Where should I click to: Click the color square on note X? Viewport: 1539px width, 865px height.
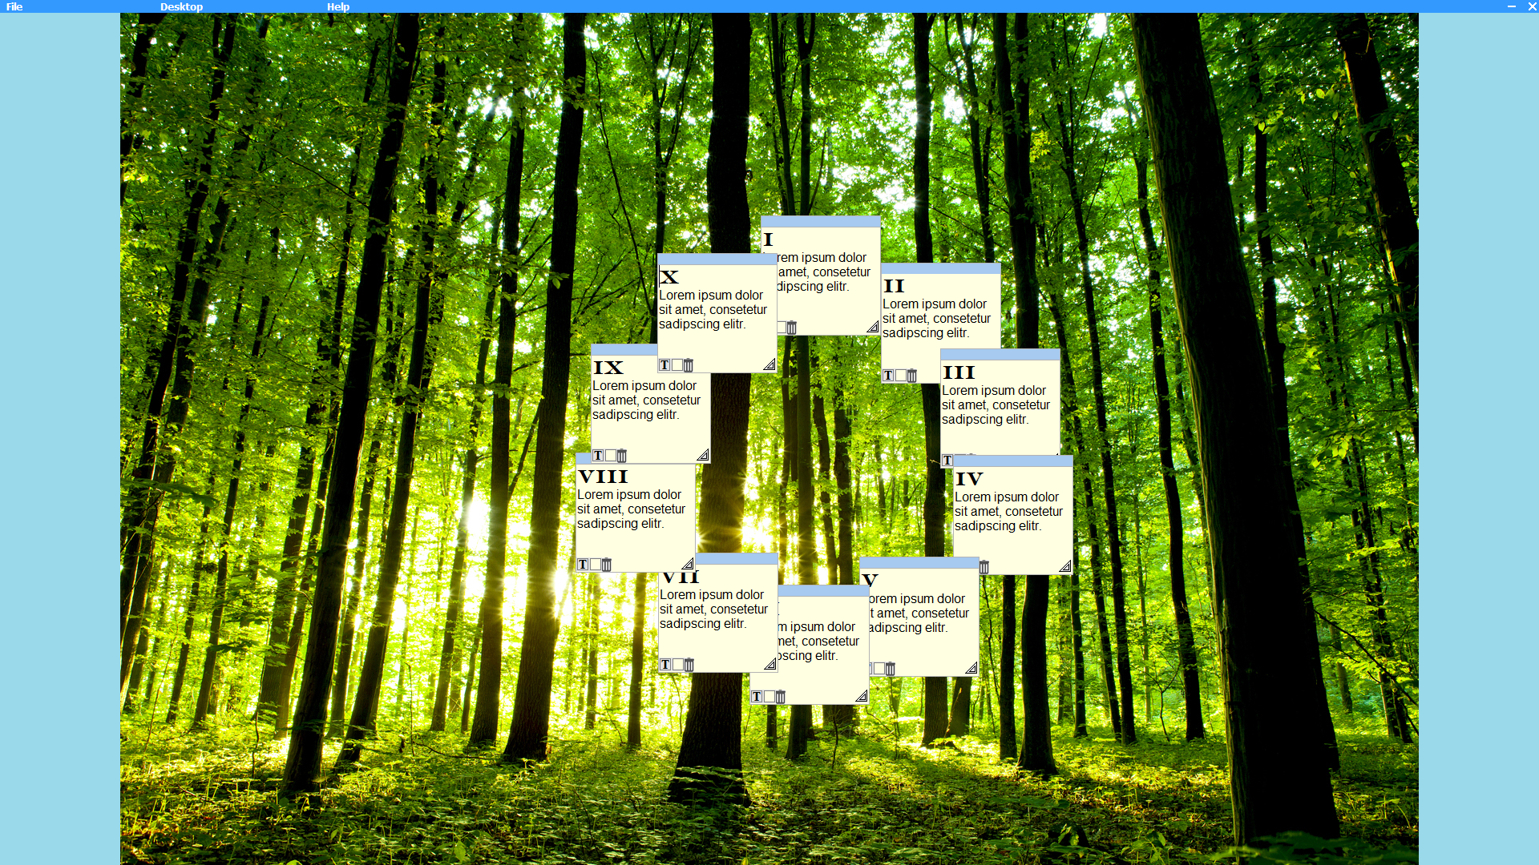point(677,365)
